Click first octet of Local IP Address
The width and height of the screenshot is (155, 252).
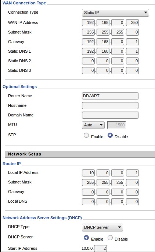(88, 173)
